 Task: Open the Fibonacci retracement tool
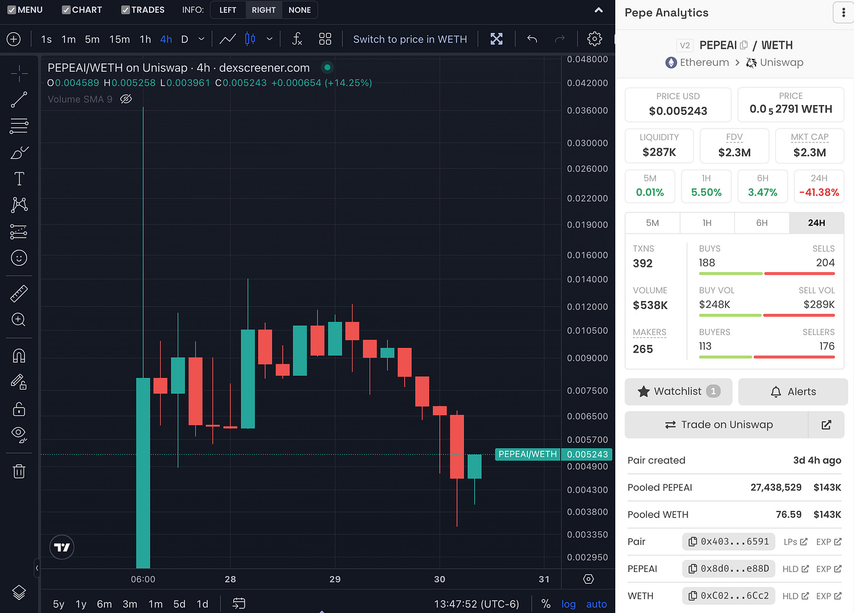point(19,126)
